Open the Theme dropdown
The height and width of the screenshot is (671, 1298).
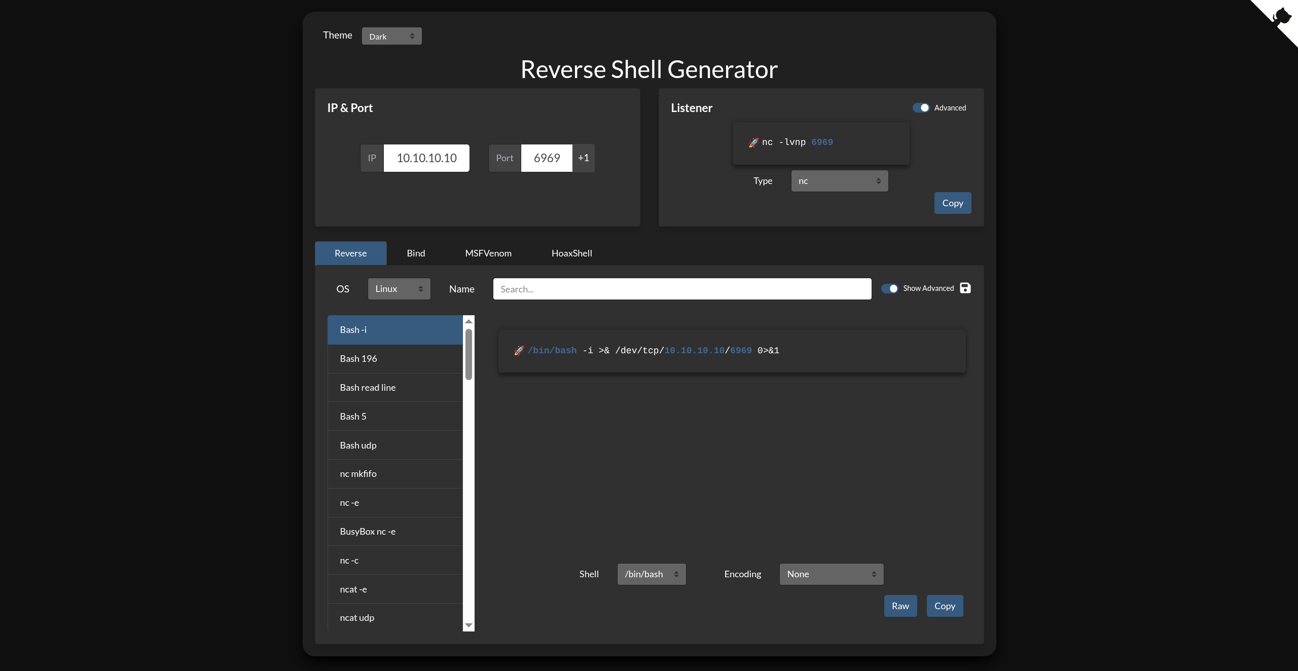tap(391, 36)
